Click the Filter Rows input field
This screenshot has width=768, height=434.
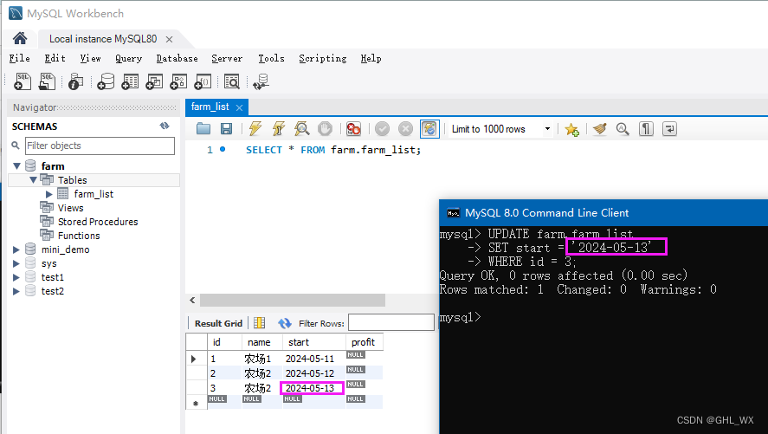tap(390, 323)
